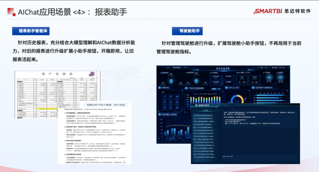
Task: Click heading 3. 总资产结构与风险偏好
Action: tap(73, 140)
